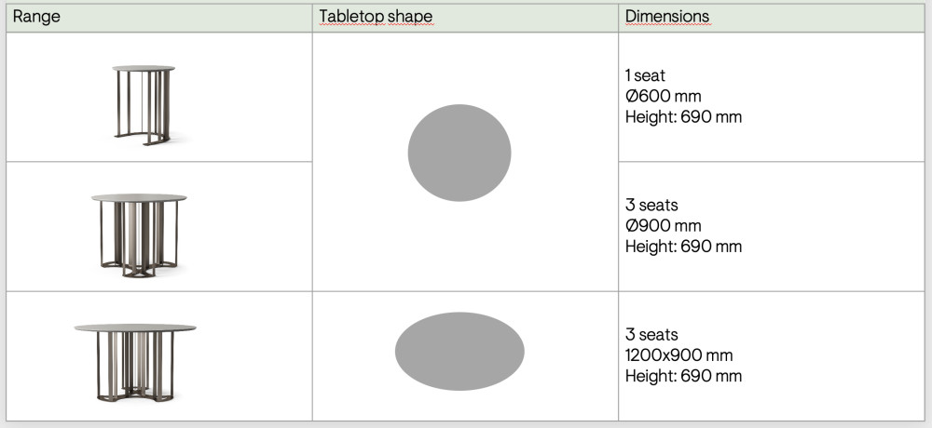Click "Height: 690 mm" below 1200x900 mm
The height and width of the screenshot is (428, 932).
(x=683, y=376)
